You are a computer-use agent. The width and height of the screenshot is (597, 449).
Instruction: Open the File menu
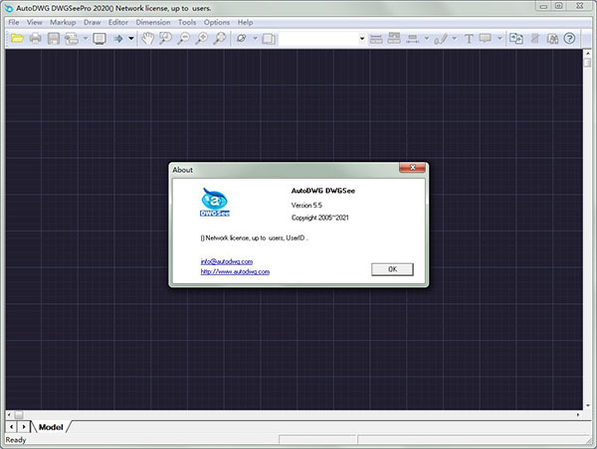click(x=14, y=22)
